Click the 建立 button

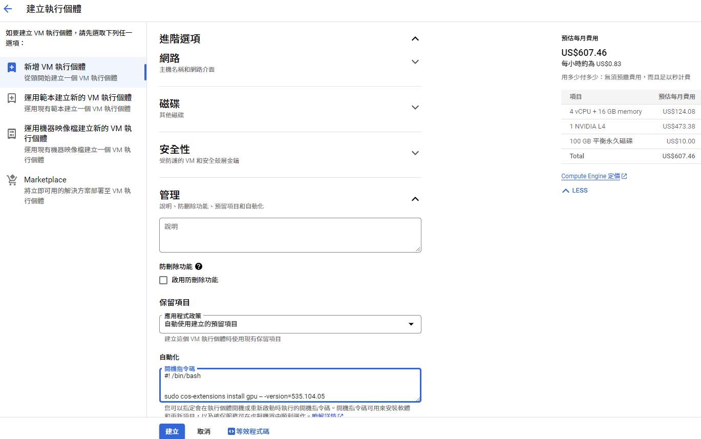172,431
